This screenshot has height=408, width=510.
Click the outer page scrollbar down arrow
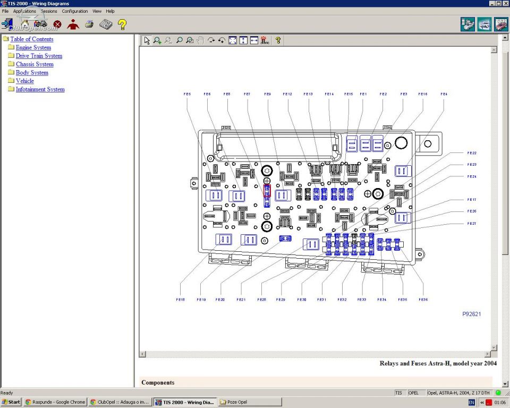coord(506,384)
